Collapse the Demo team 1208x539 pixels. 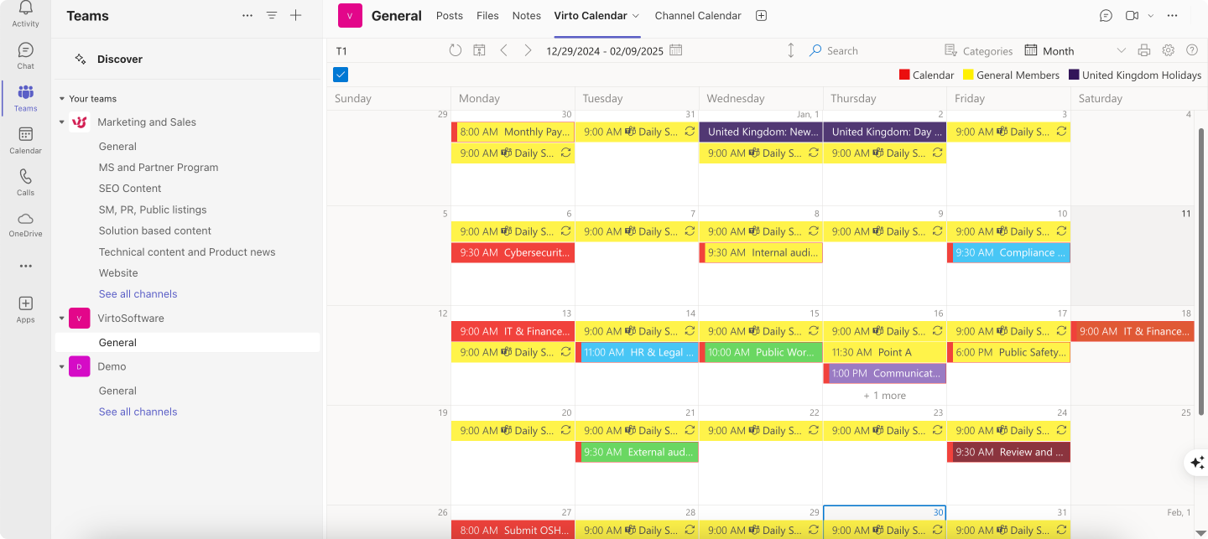point(61,367)
